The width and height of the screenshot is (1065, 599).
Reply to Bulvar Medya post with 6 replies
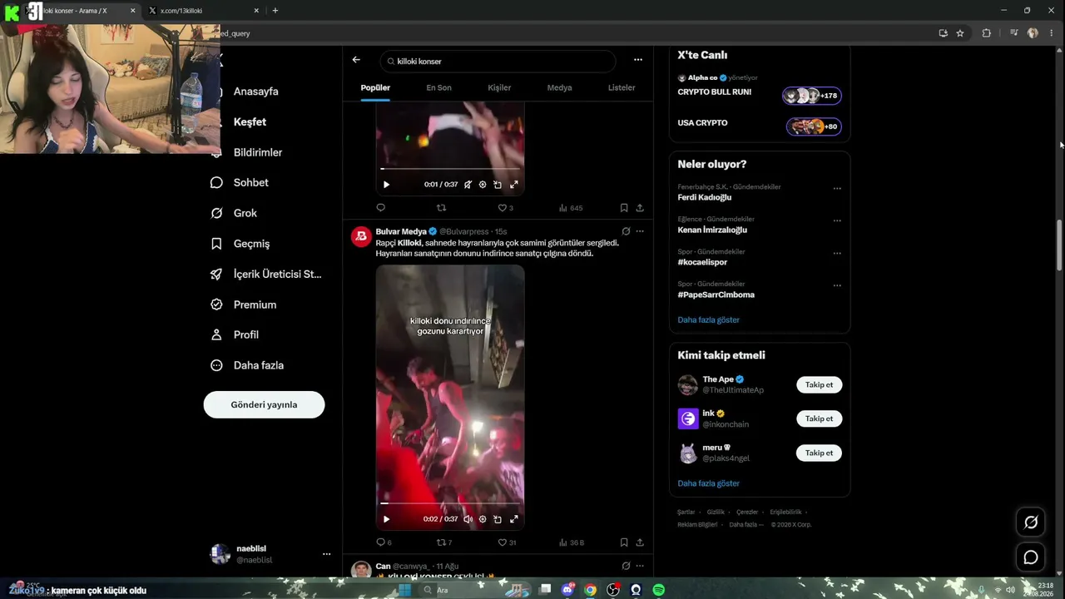[x=384, y=542]
